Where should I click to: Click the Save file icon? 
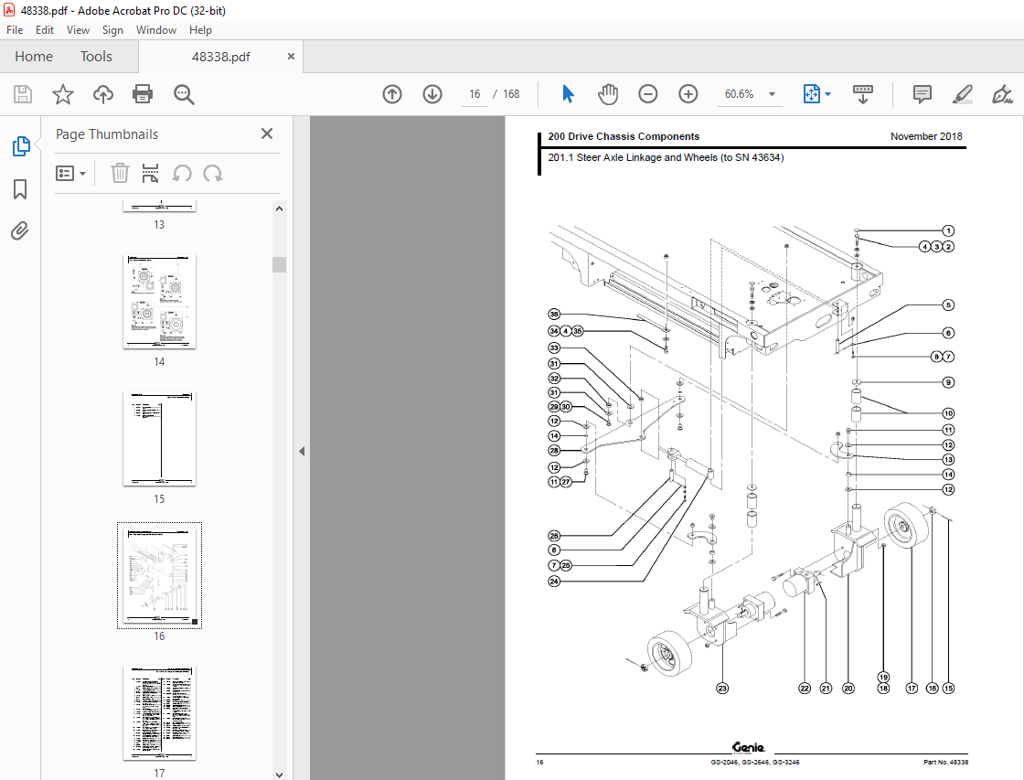coord(23,94)
